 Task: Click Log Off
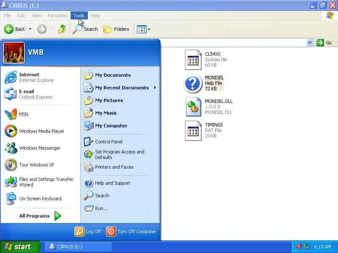88,231
